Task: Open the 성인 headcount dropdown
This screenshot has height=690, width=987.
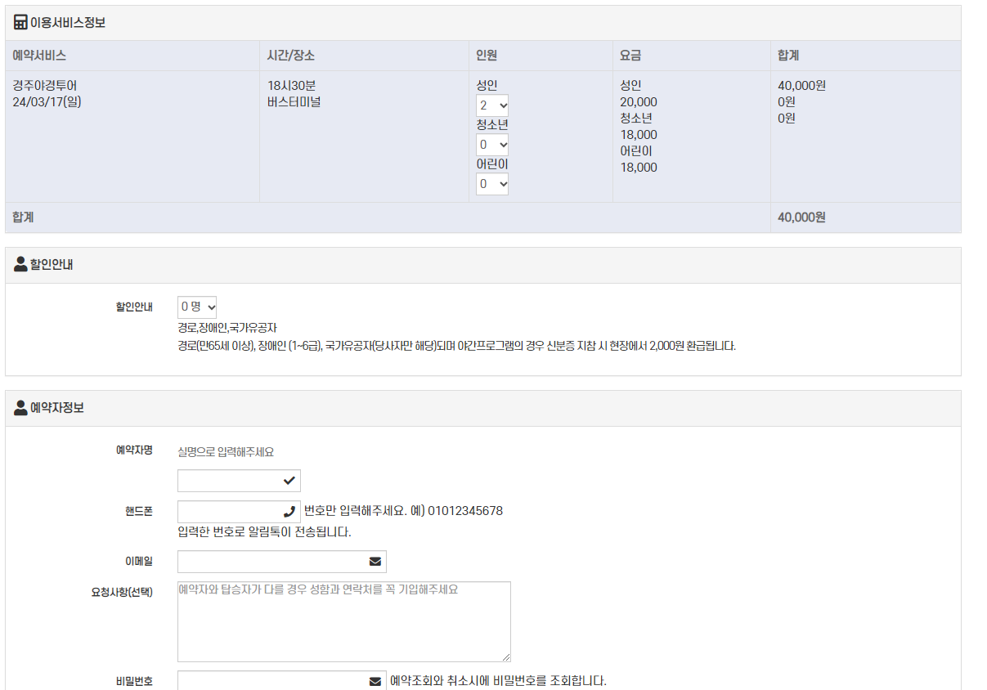Action: pos(492,105)
